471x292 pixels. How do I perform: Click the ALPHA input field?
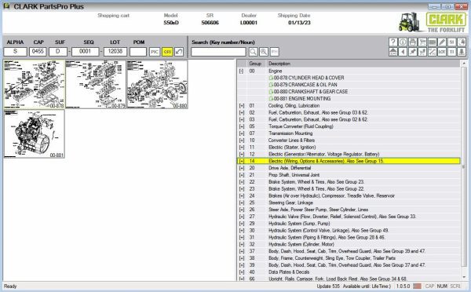16,51
